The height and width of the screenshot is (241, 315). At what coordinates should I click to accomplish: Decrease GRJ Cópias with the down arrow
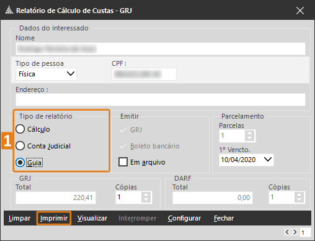146,199
